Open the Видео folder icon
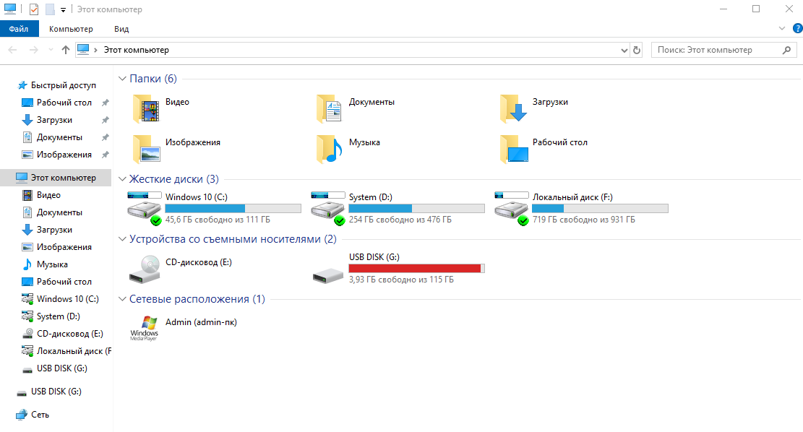The height and width of the screenshot is (432, 803). (x=143, y=108)
